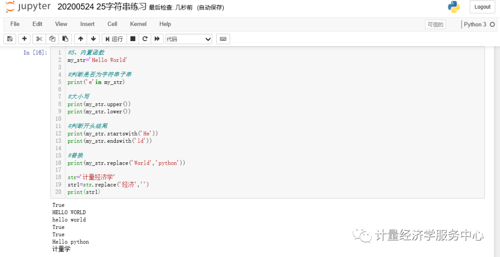
Task: Click line number 20 in the gutter
Action: click(x=58, y=192)
